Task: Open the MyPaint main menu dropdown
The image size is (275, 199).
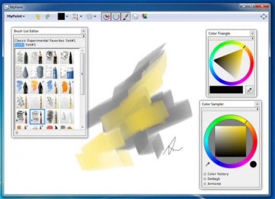Action: tap(16, 16)
